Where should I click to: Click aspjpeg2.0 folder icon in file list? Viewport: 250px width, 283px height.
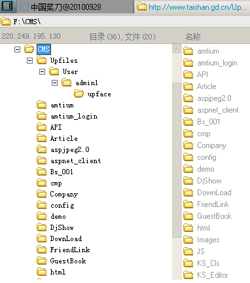tap(188, 98)
